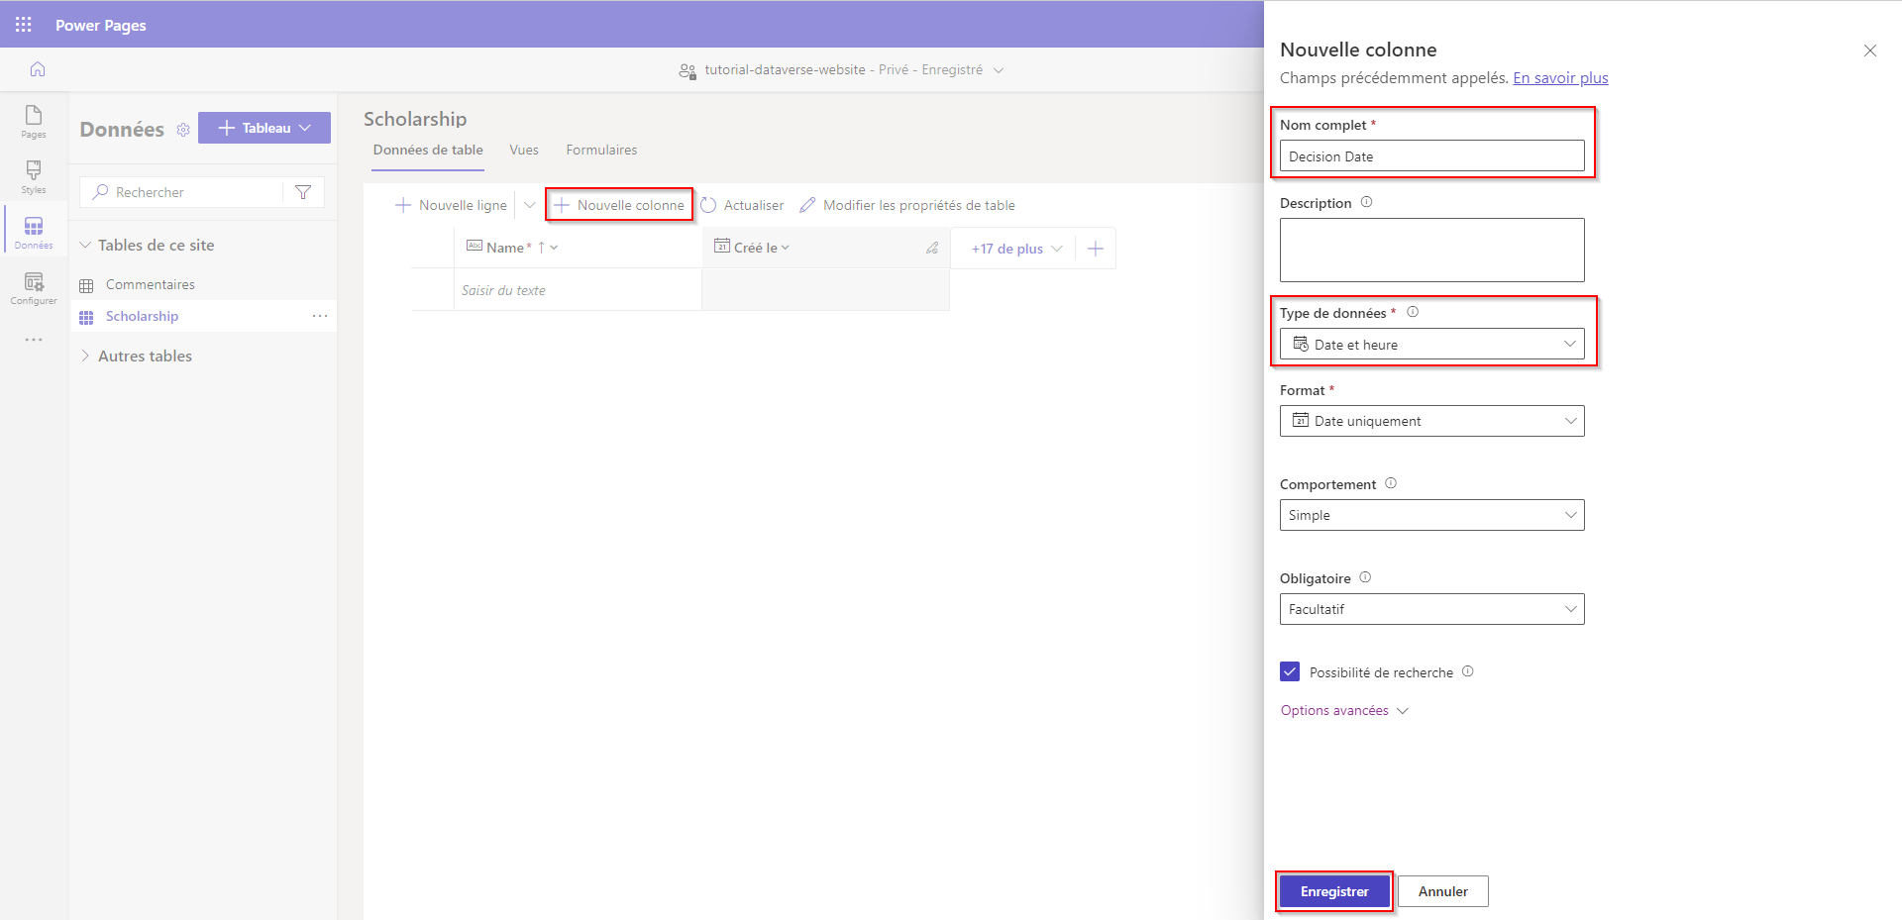Click the plus icon to add column

[x=1095, y=249]
